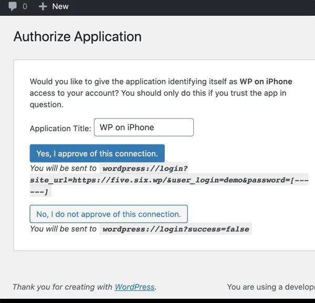Click the Application Title label

point(60,128)
